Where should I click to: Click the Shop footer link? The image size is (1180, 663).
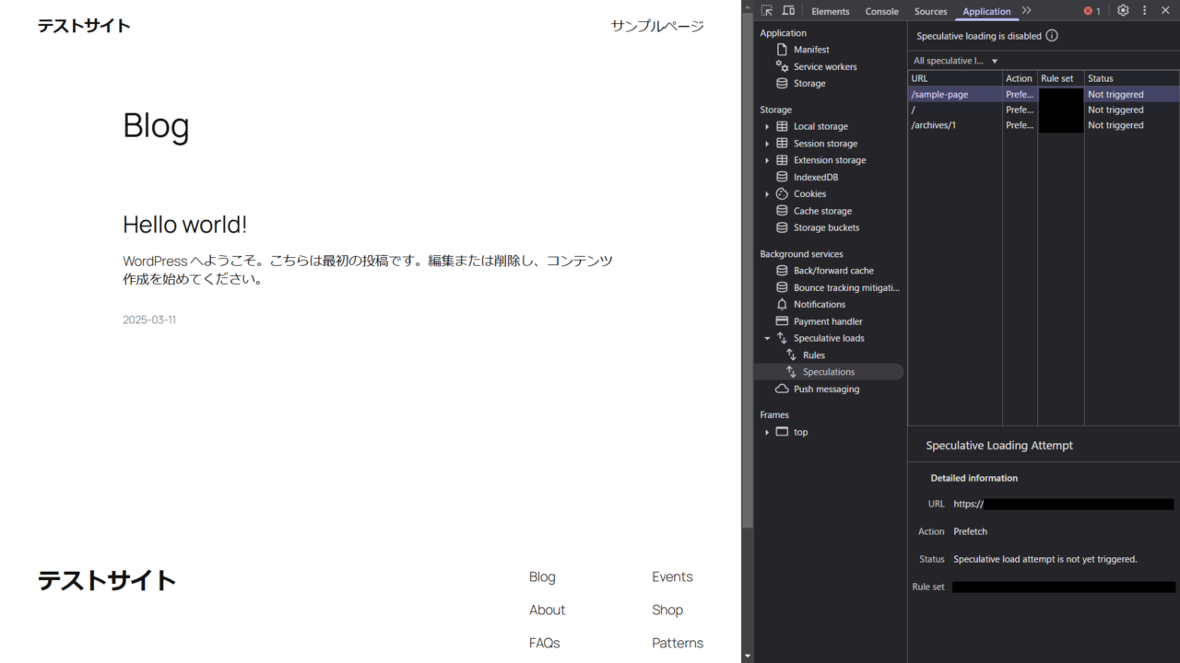coord(667,610)
